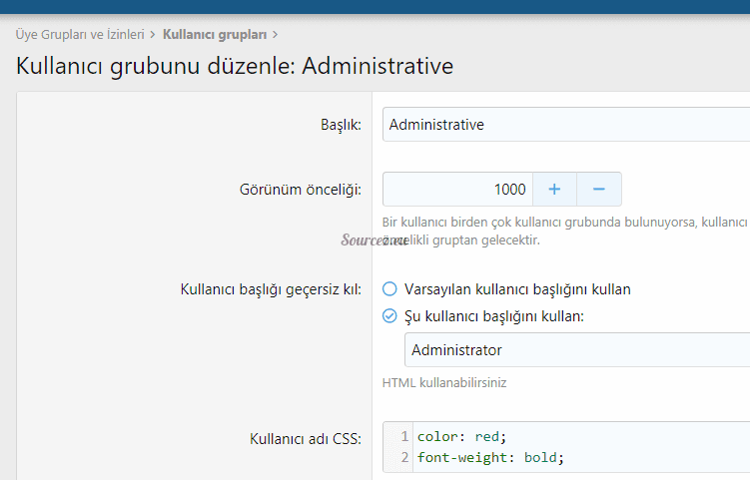Click the page heading "Kullanıcı grubunu düzenle: Administrative"
The image size is (750, 480).
[235, 67]
